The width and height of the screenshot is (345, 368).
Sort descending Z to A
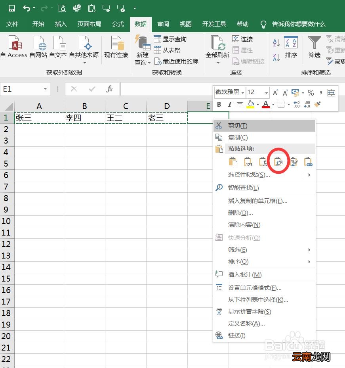276,57
